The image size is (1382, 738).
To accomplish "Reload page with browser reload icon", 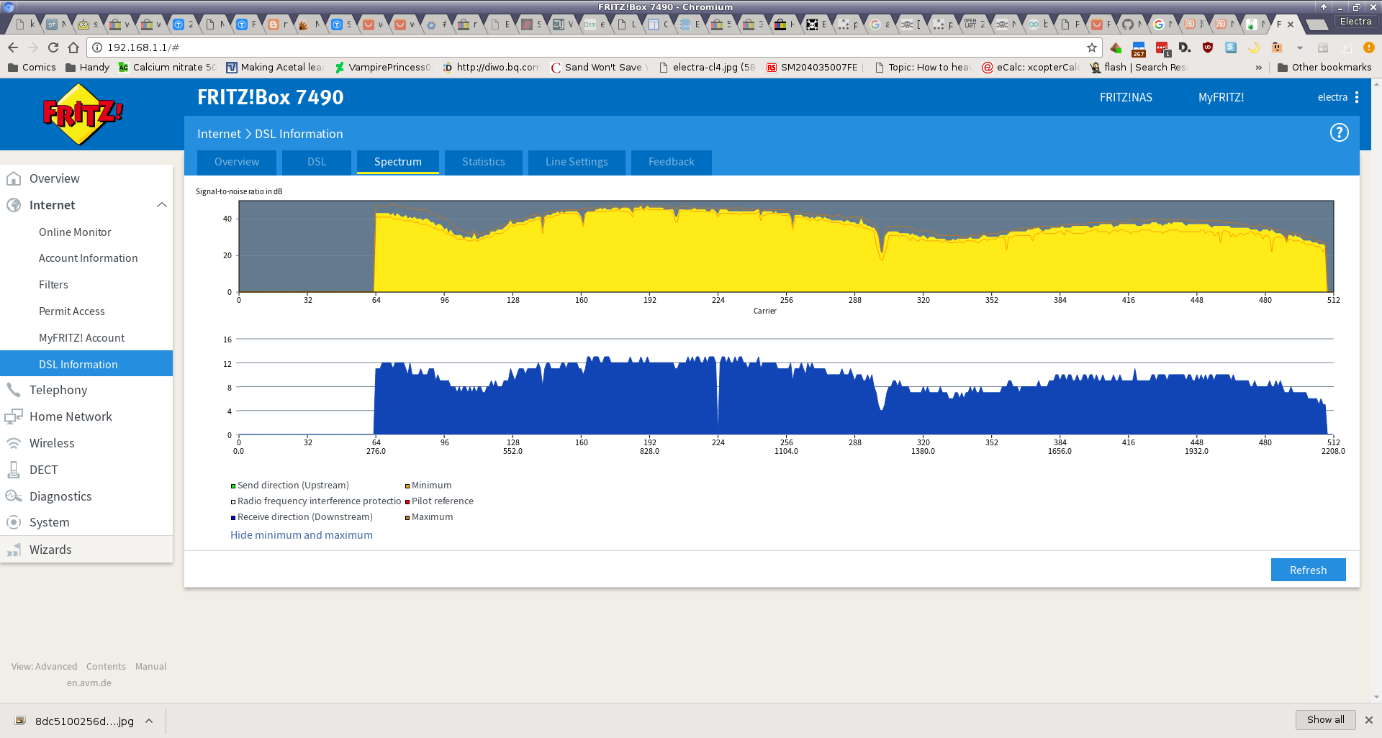I will (x=53, y=47).
